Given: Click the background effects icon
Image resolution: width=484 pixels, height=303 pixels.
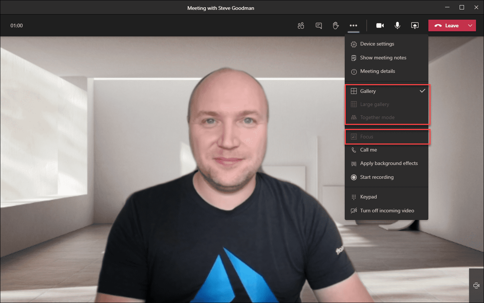Looking at the screenshot, I should (353, 164).
